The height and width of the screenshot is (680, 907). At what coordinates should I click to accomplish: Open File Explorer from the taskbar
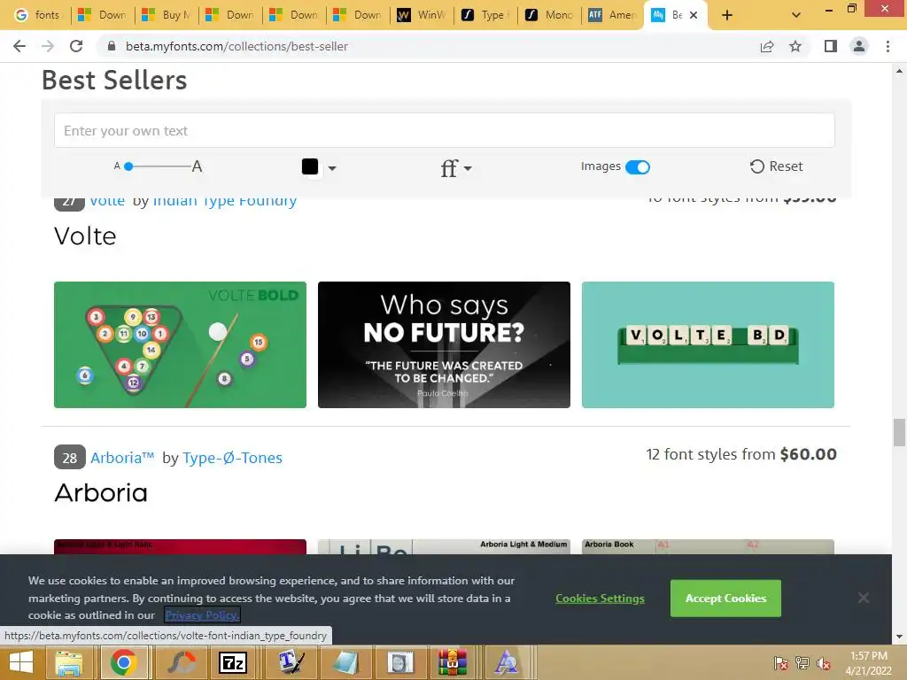click(x=69, y=662)
